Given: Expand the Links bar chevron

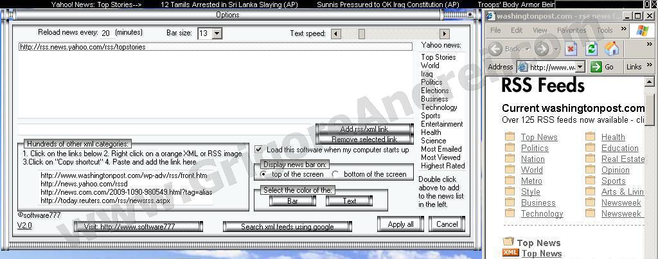Looking at the screenshot, I should pos(650,65).
